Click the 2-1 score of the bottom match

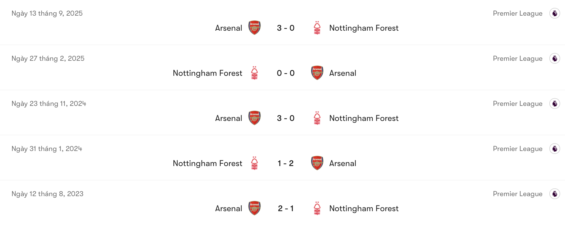click(286, 208)
